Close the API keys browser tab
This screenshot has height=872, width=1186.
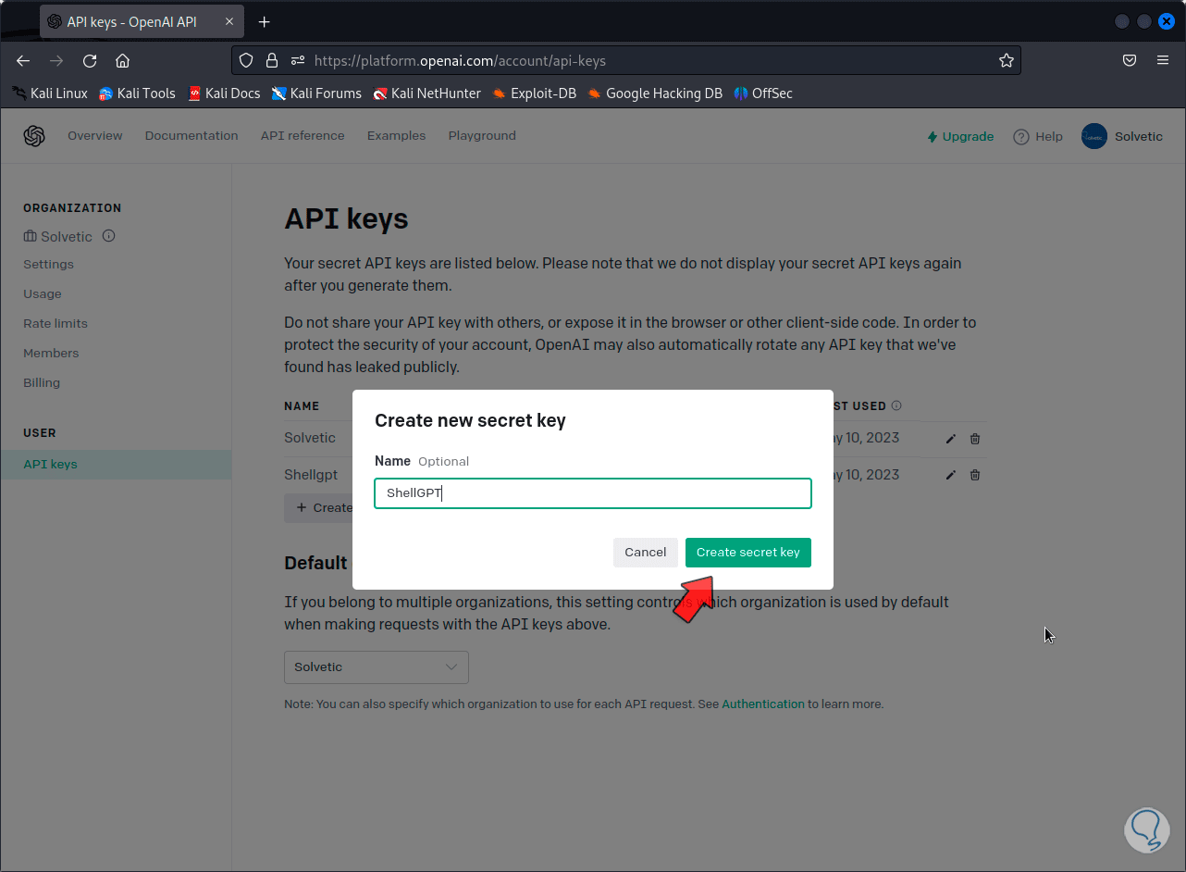pos(229,21)
